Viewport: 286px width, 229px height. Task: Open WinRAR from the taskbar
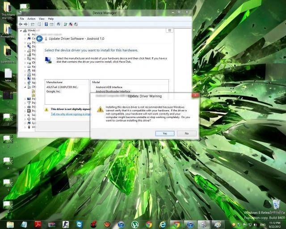[x=52, y=225]
